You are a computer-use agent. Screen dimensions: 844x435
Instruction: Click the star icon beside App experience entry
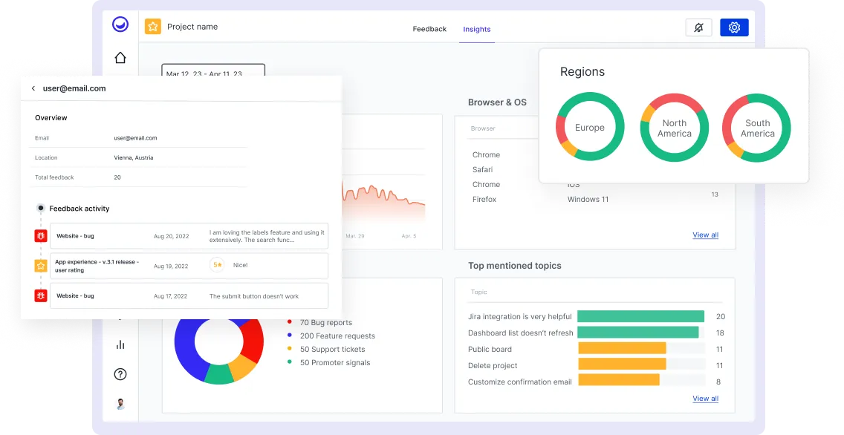(x=41, y=265)
